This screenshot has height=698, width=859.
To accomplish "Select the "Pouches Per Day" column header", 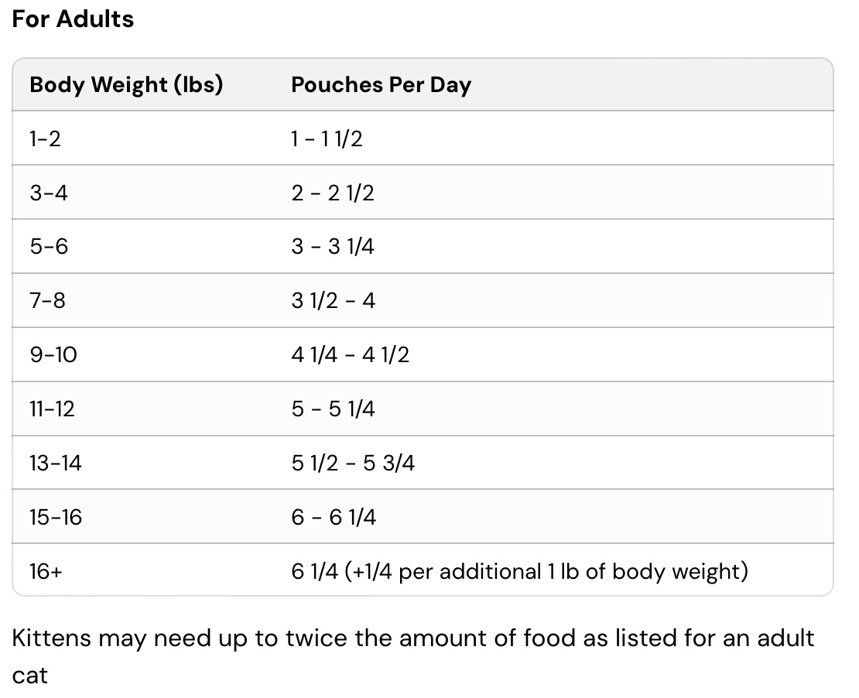I will click(381, 84).
